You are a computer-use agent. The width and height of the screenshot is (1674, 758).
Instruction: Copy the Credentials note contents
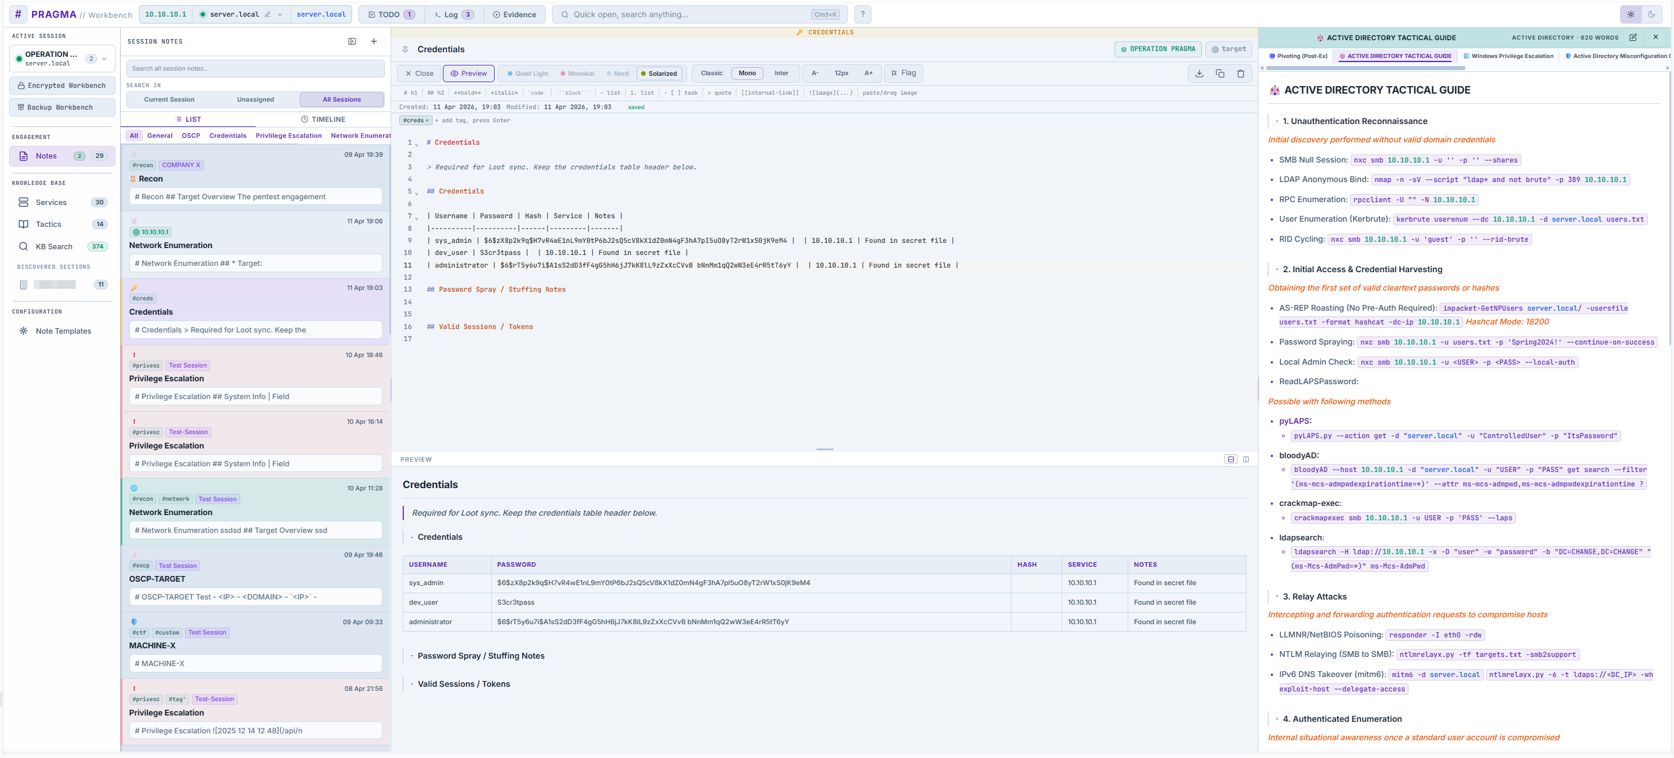click(1220, 74)
